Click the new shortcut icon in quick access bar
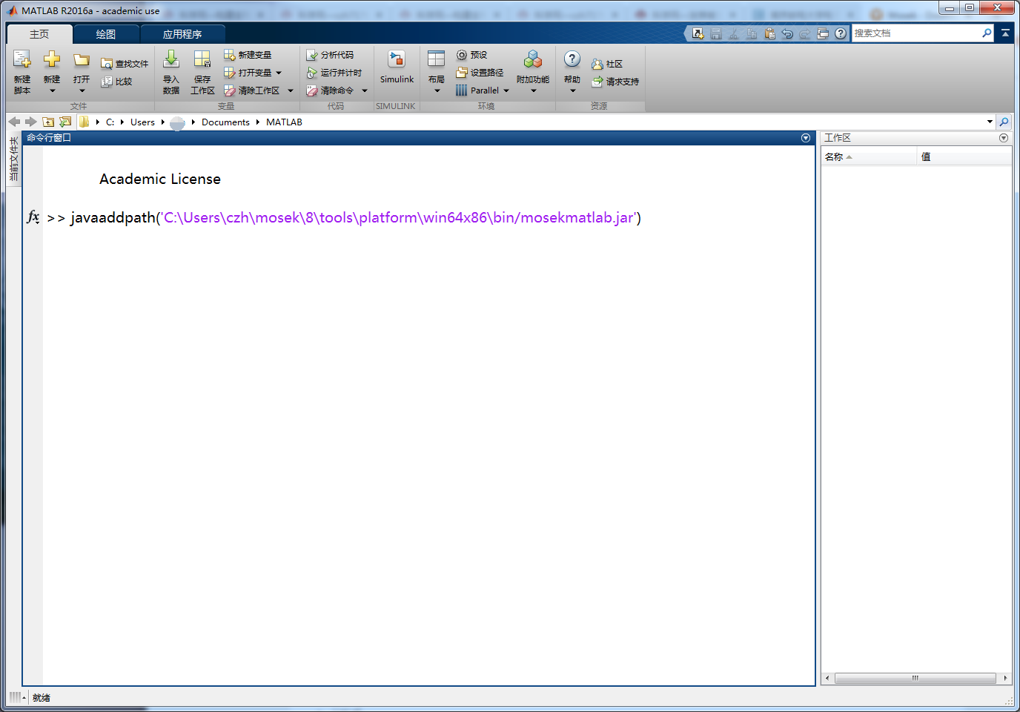The width and height of the screenshot is (1020, 712). tap(698, 33)
